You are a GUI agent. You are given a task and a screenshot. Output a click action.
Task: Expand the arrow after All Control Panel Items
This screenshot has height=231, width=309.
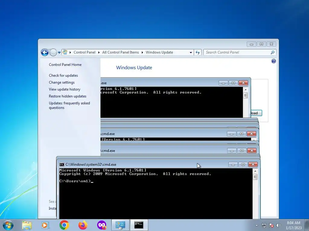pyautogui.click(x=142, y=52)
